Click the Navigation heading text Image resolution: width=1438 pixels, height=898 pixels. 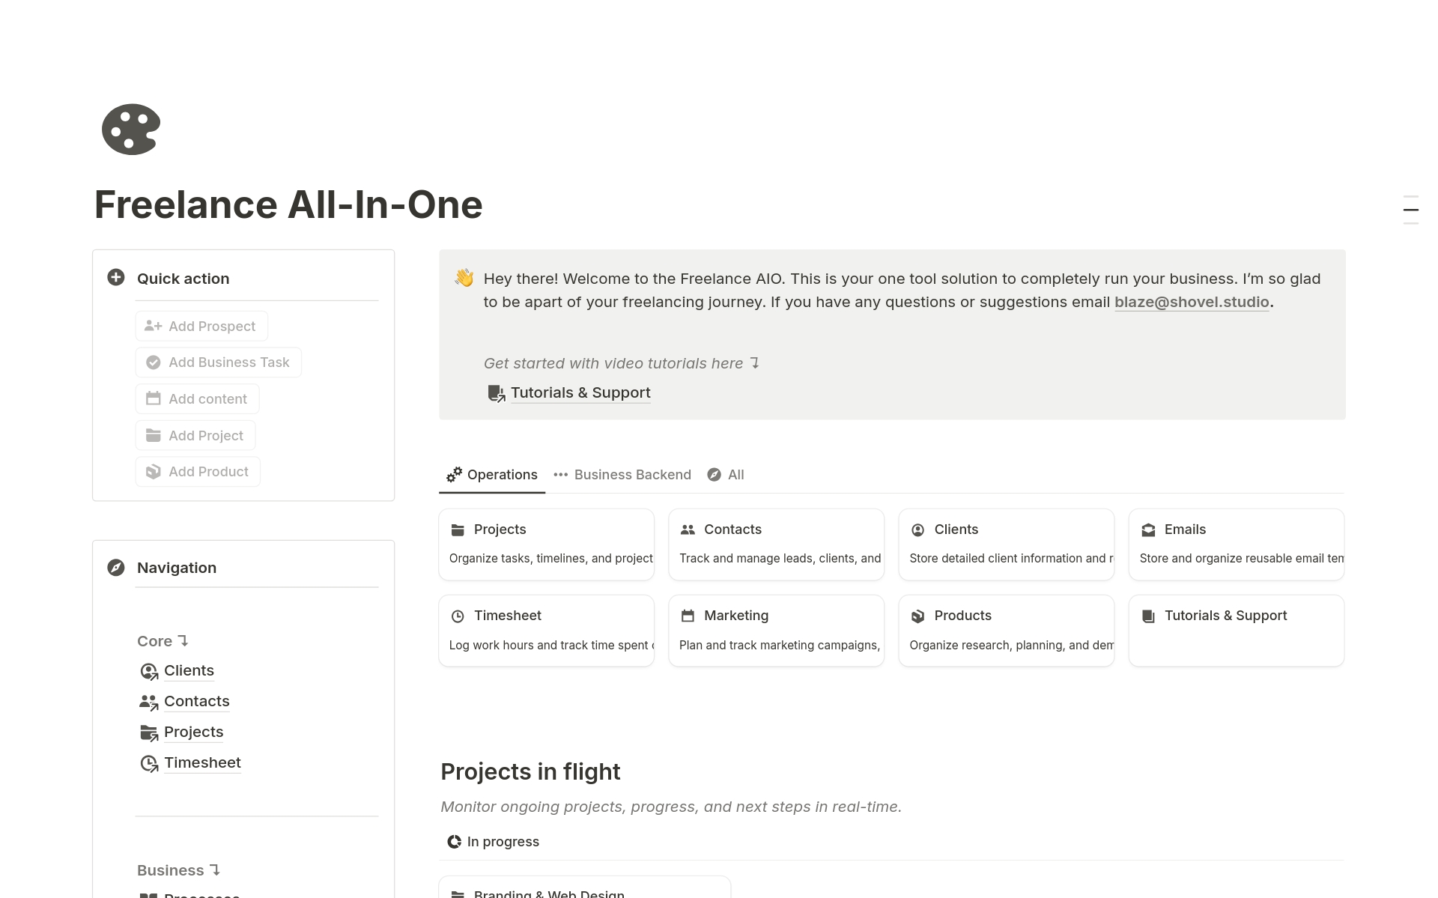(177, 568)
